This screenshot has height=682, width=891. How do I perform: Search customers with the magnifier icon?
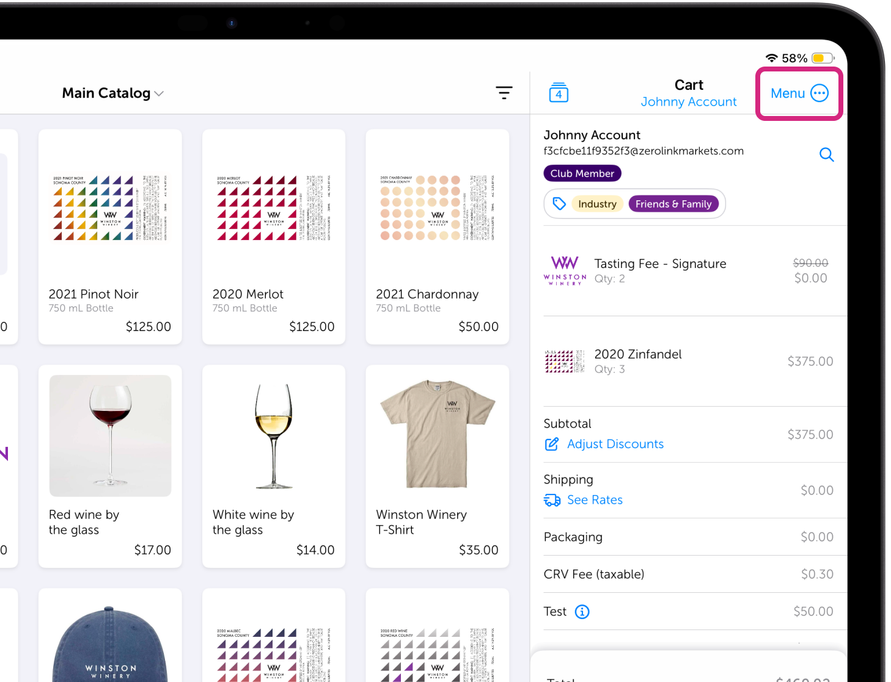826,154
